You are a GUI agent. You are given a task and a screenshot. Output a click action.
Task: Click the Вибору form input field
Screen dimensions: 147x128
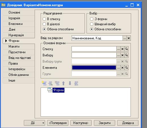click(x=94, y=55)
